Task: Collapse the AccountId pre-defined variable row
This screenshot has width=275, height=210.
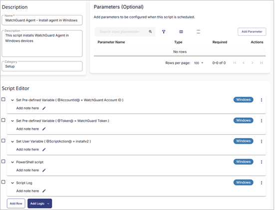Action: (12, 100)
